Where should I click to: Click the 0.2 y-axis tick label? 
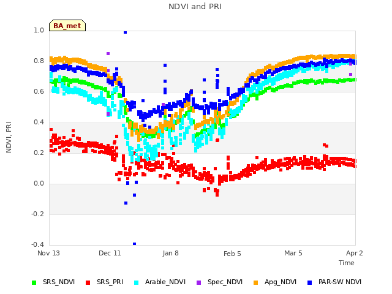tap(39, 153)
